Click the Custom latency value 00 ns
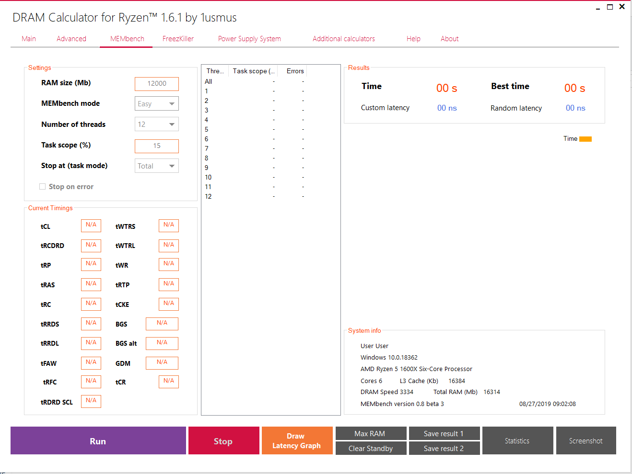Screen dimensions: 632x474 click(x=447, y=108)
